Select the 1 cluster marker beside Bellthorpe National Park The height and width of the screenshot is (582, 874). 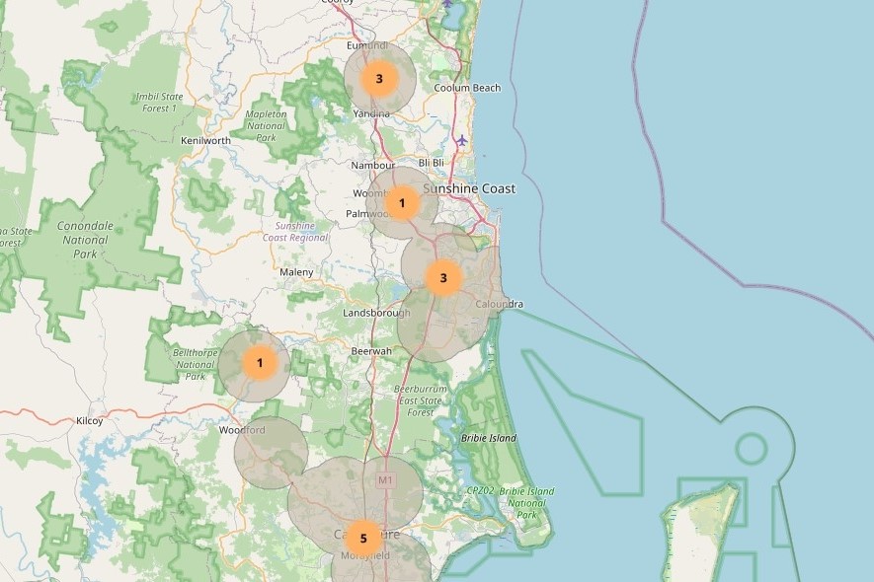point(260,363)
